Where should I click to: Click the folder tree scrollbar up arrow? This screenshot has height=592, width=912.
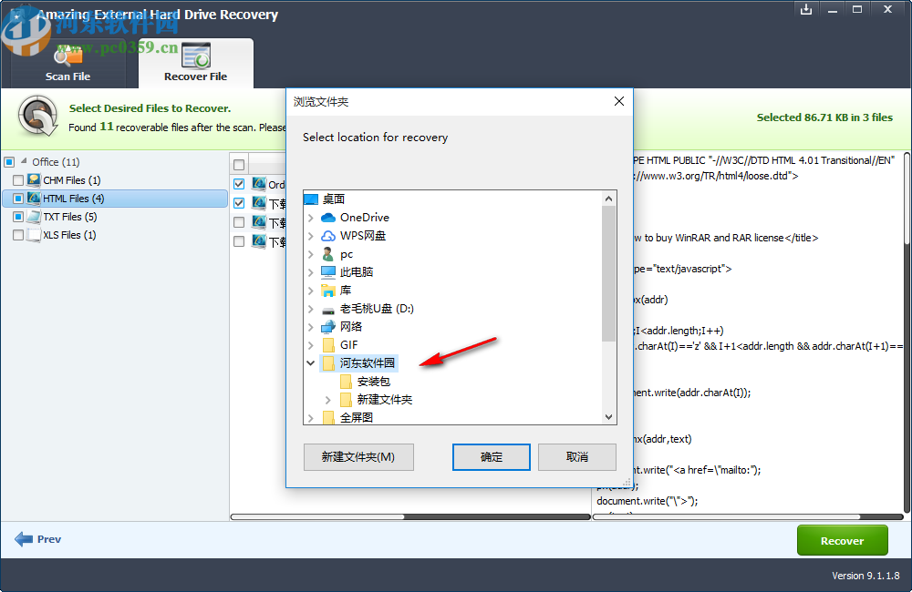(609, 199)
